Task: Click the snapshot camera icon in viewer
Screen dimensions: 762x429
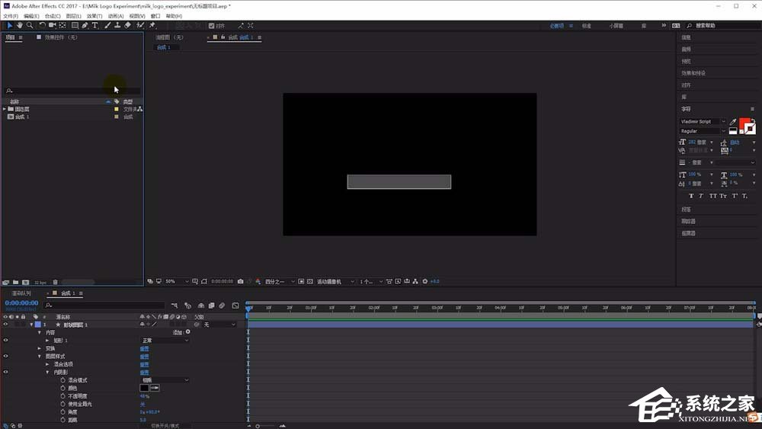Action: pyautogui.click(x=240, y=281)
